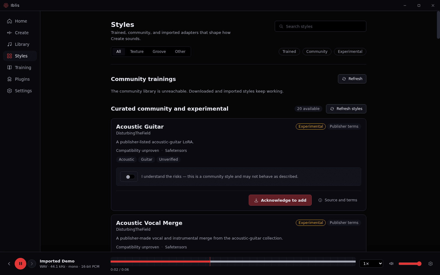Click the Refresh styles button
440x275 pixels.
pos(346,109)
